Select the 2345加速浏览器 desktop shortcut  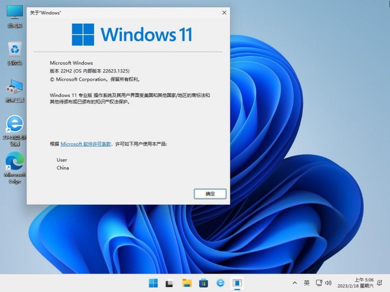click(15, 130)
